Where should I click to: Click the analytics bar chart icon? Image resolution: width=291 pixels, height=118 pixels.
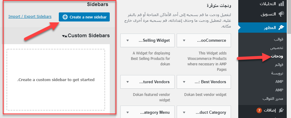(281, 4)
